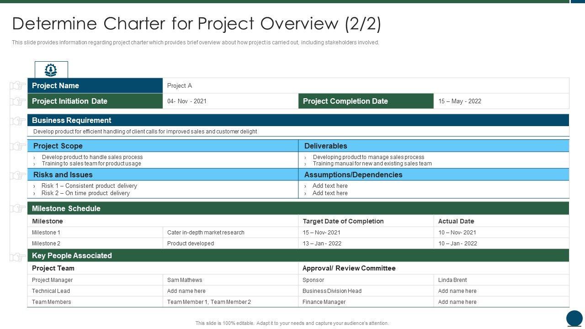This screenshot has width=585, height=329.
Task: Click the 'Project A' value cell
Action: pos(366,85)
